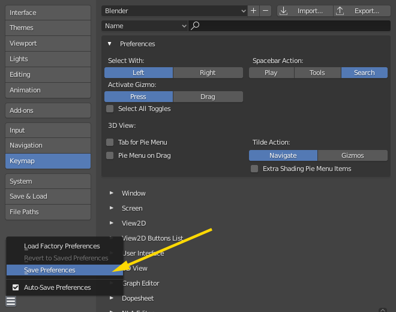Enable Pie Menu on Drag checkbox

tap(110, 155)
